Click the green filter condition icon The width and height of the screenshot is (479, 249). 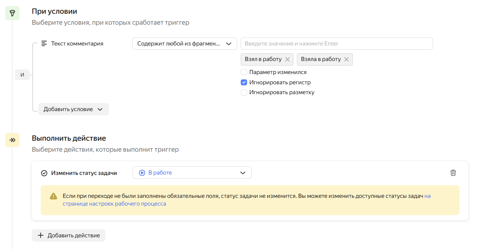12,13
